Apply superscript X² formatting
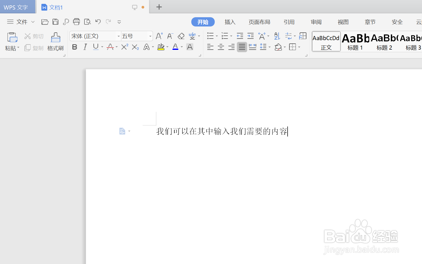This screenshot has height=264, width=422. pyautogui.click(x=125, y=47)
